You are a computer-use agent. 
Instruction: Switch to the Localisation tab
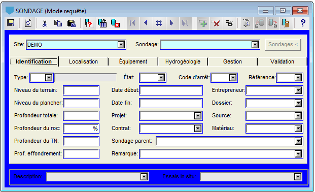coord(83,61)
